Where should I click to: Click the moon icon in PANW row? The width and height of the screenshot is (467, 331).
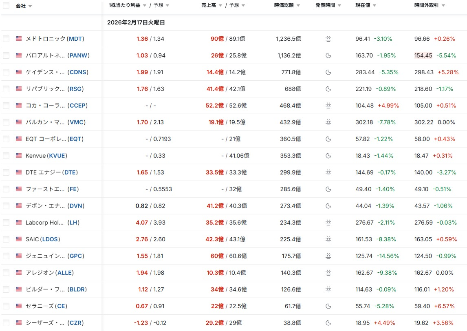(328, 55)
